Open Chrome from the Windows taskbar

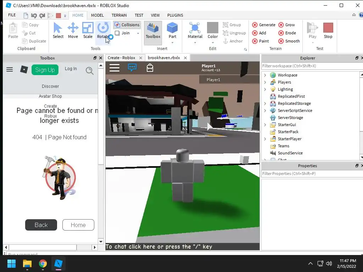coord(43,263)
